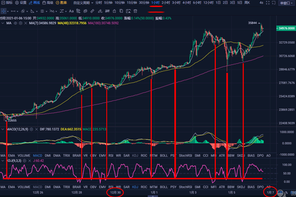Viewport: 296px width, 197px height.
Task: Toggle the drawing-line mode button in the top bar
Action: [34, 3]
